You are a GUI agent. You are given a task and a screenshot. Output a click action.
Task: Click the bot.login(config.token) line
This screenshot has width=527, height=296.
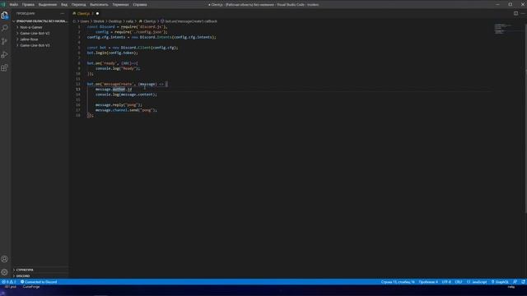point(112,53)
